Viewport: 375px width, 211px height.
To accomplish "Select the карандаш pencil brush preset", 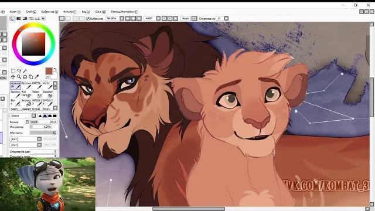I will 15,86.
